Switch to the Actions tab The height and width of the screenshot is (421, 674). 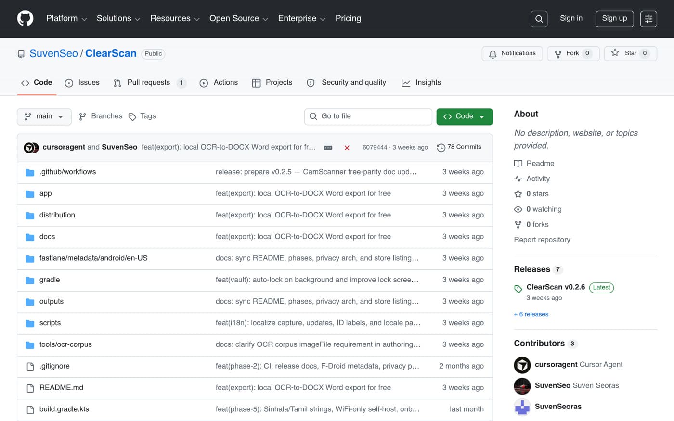[x=219, y=83]
